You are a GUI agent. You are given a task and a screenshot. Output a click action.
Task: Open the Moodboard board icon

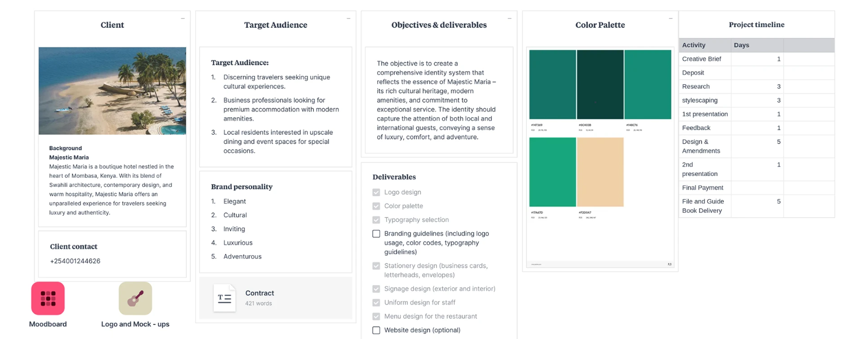[48, 298]
